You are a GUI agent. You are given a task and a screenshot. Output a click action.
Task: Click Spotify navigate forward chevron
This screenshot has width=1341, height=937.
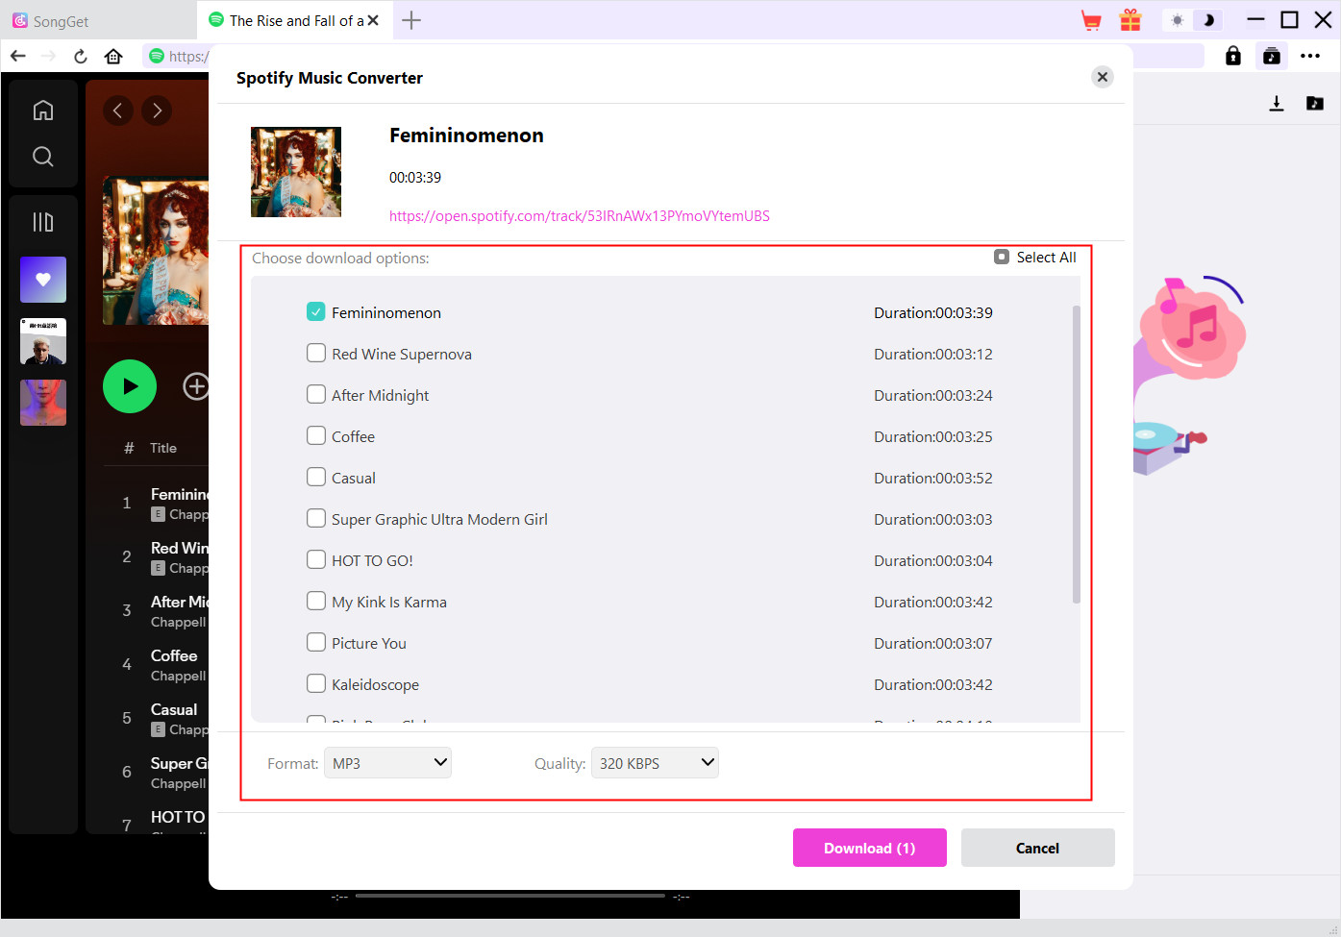click(x=157, y=111)
